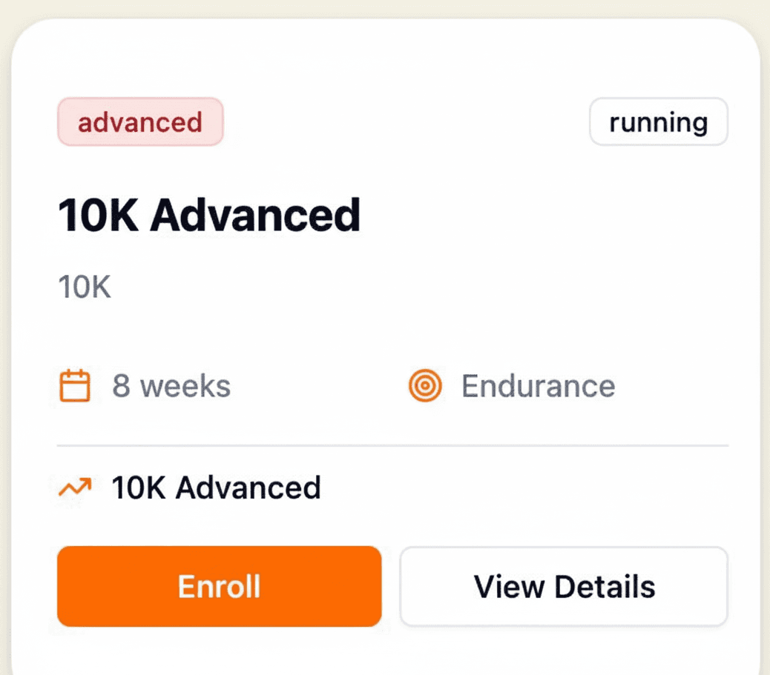Click the Enroll button

click(218, 586)
